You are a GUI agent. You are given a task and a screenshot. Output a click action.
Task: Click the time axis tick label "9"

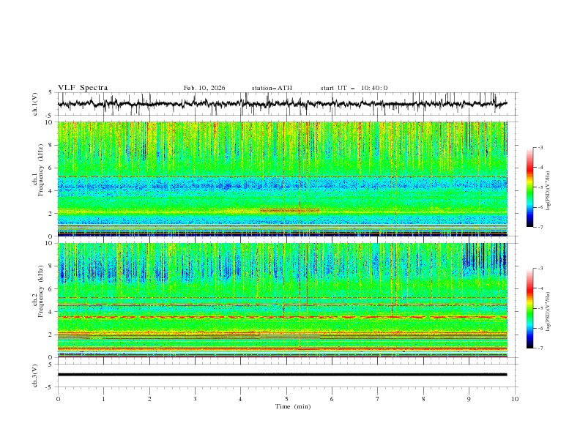[x=469, y=399]
